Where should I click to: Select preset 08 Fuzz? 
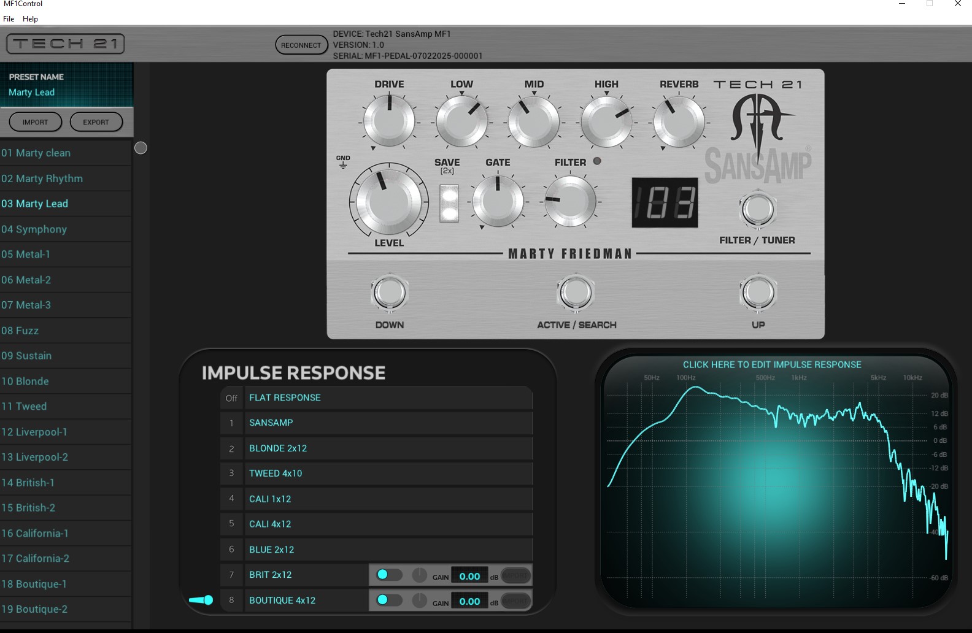coord(66,331)
